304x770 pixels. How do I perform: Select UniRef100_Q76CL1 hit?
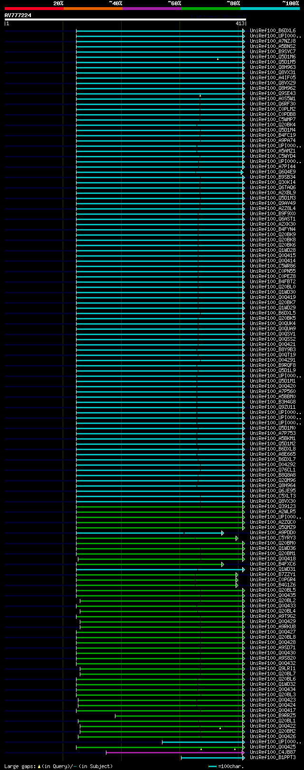[x=273, y=470]
